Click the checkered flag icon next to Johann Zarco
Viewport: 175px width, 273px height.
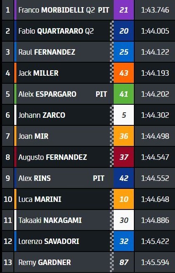coord(112,115)
